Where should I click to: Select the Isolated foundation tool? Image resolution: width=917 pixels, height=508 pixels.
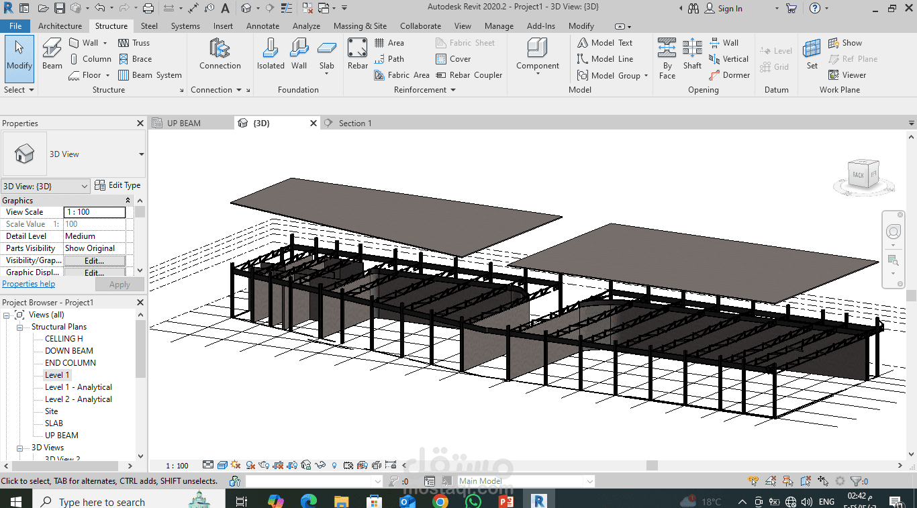(271, 54)
